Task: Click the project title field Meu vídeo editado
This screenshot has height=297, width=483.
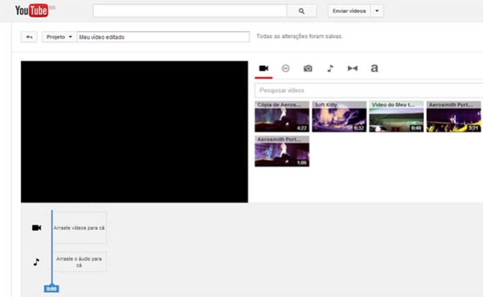Action: pyautogui.click(x=163, y=37)
